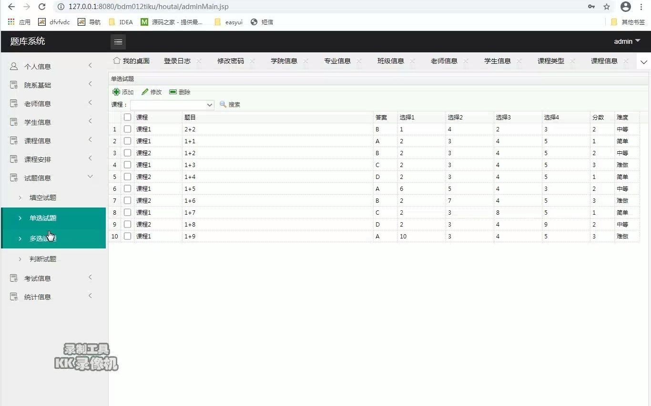Click the 试题信息 sidebar icon
The height and width of the screenshot is (406, 651).
14,178
